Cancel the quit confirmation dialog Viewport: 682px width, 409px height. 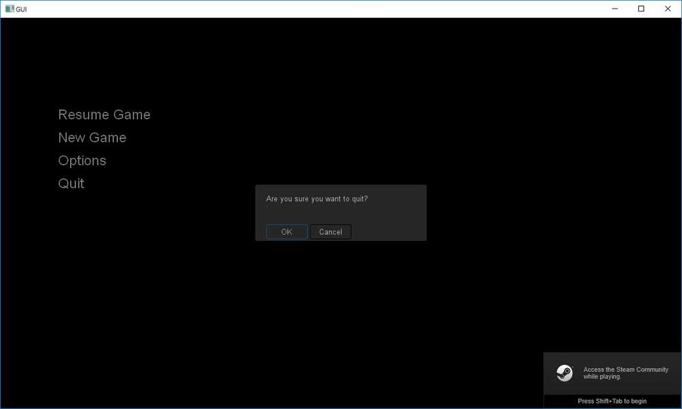pos(331,232)
